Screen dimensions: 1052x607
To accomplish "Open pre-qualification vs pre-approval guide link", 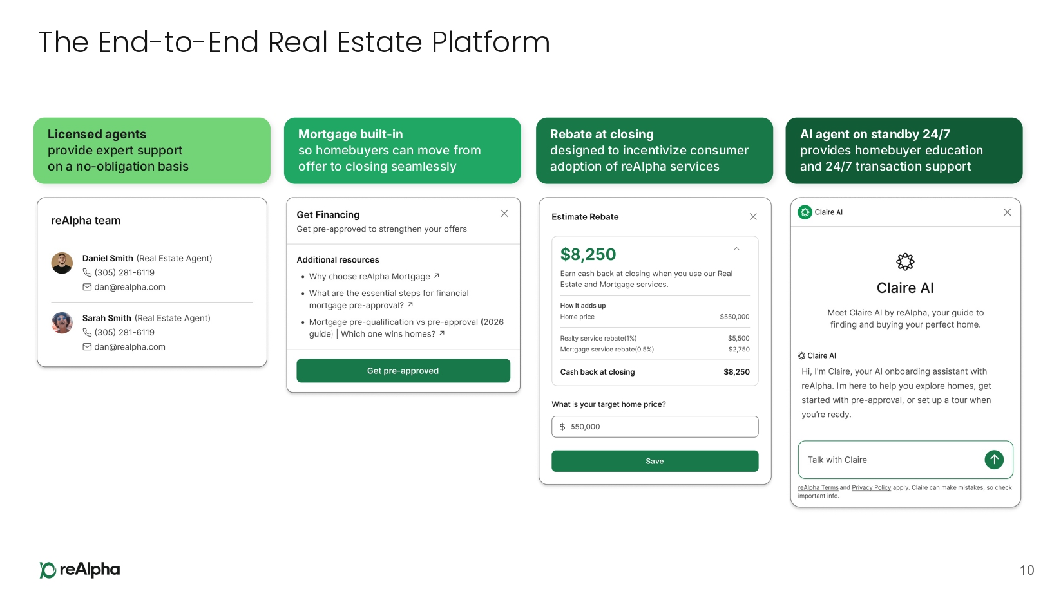I will (406, 328).
